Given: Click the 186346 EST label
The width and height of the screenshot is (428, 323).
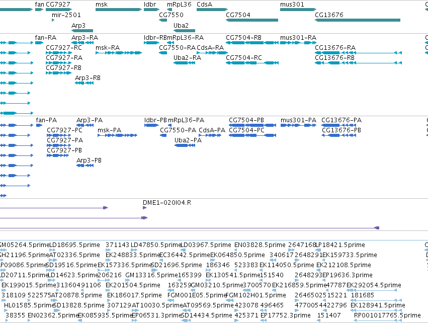Looking at the screenshot, I should pos(218,265).
